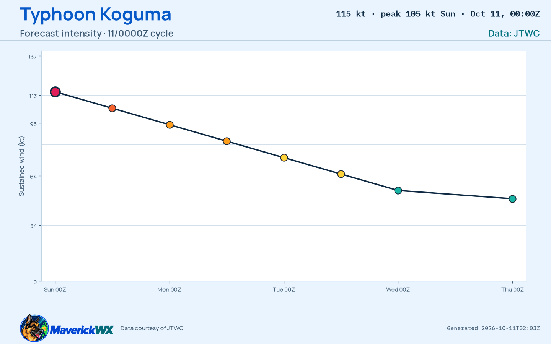Click the Thu 00Z teal data point
This screenshot has height=344, width=551.
pos(512,199)
